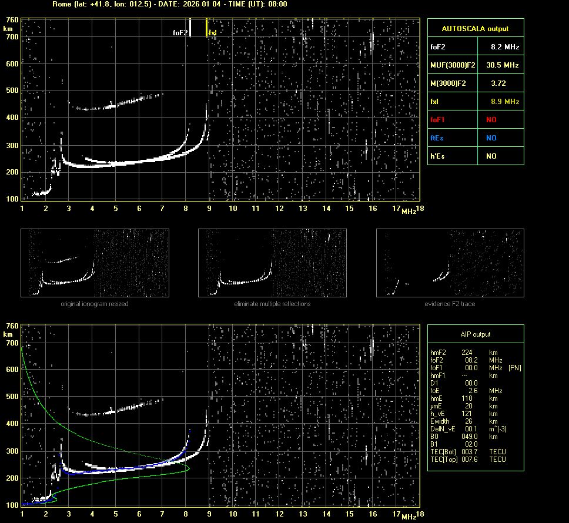569x523 pixels.
Task: Click the white foF2 marker bar
Action: [x=190, y=28]
